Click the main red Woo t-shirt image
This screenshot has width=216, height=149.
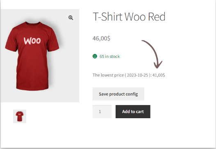tap(32, 56)
